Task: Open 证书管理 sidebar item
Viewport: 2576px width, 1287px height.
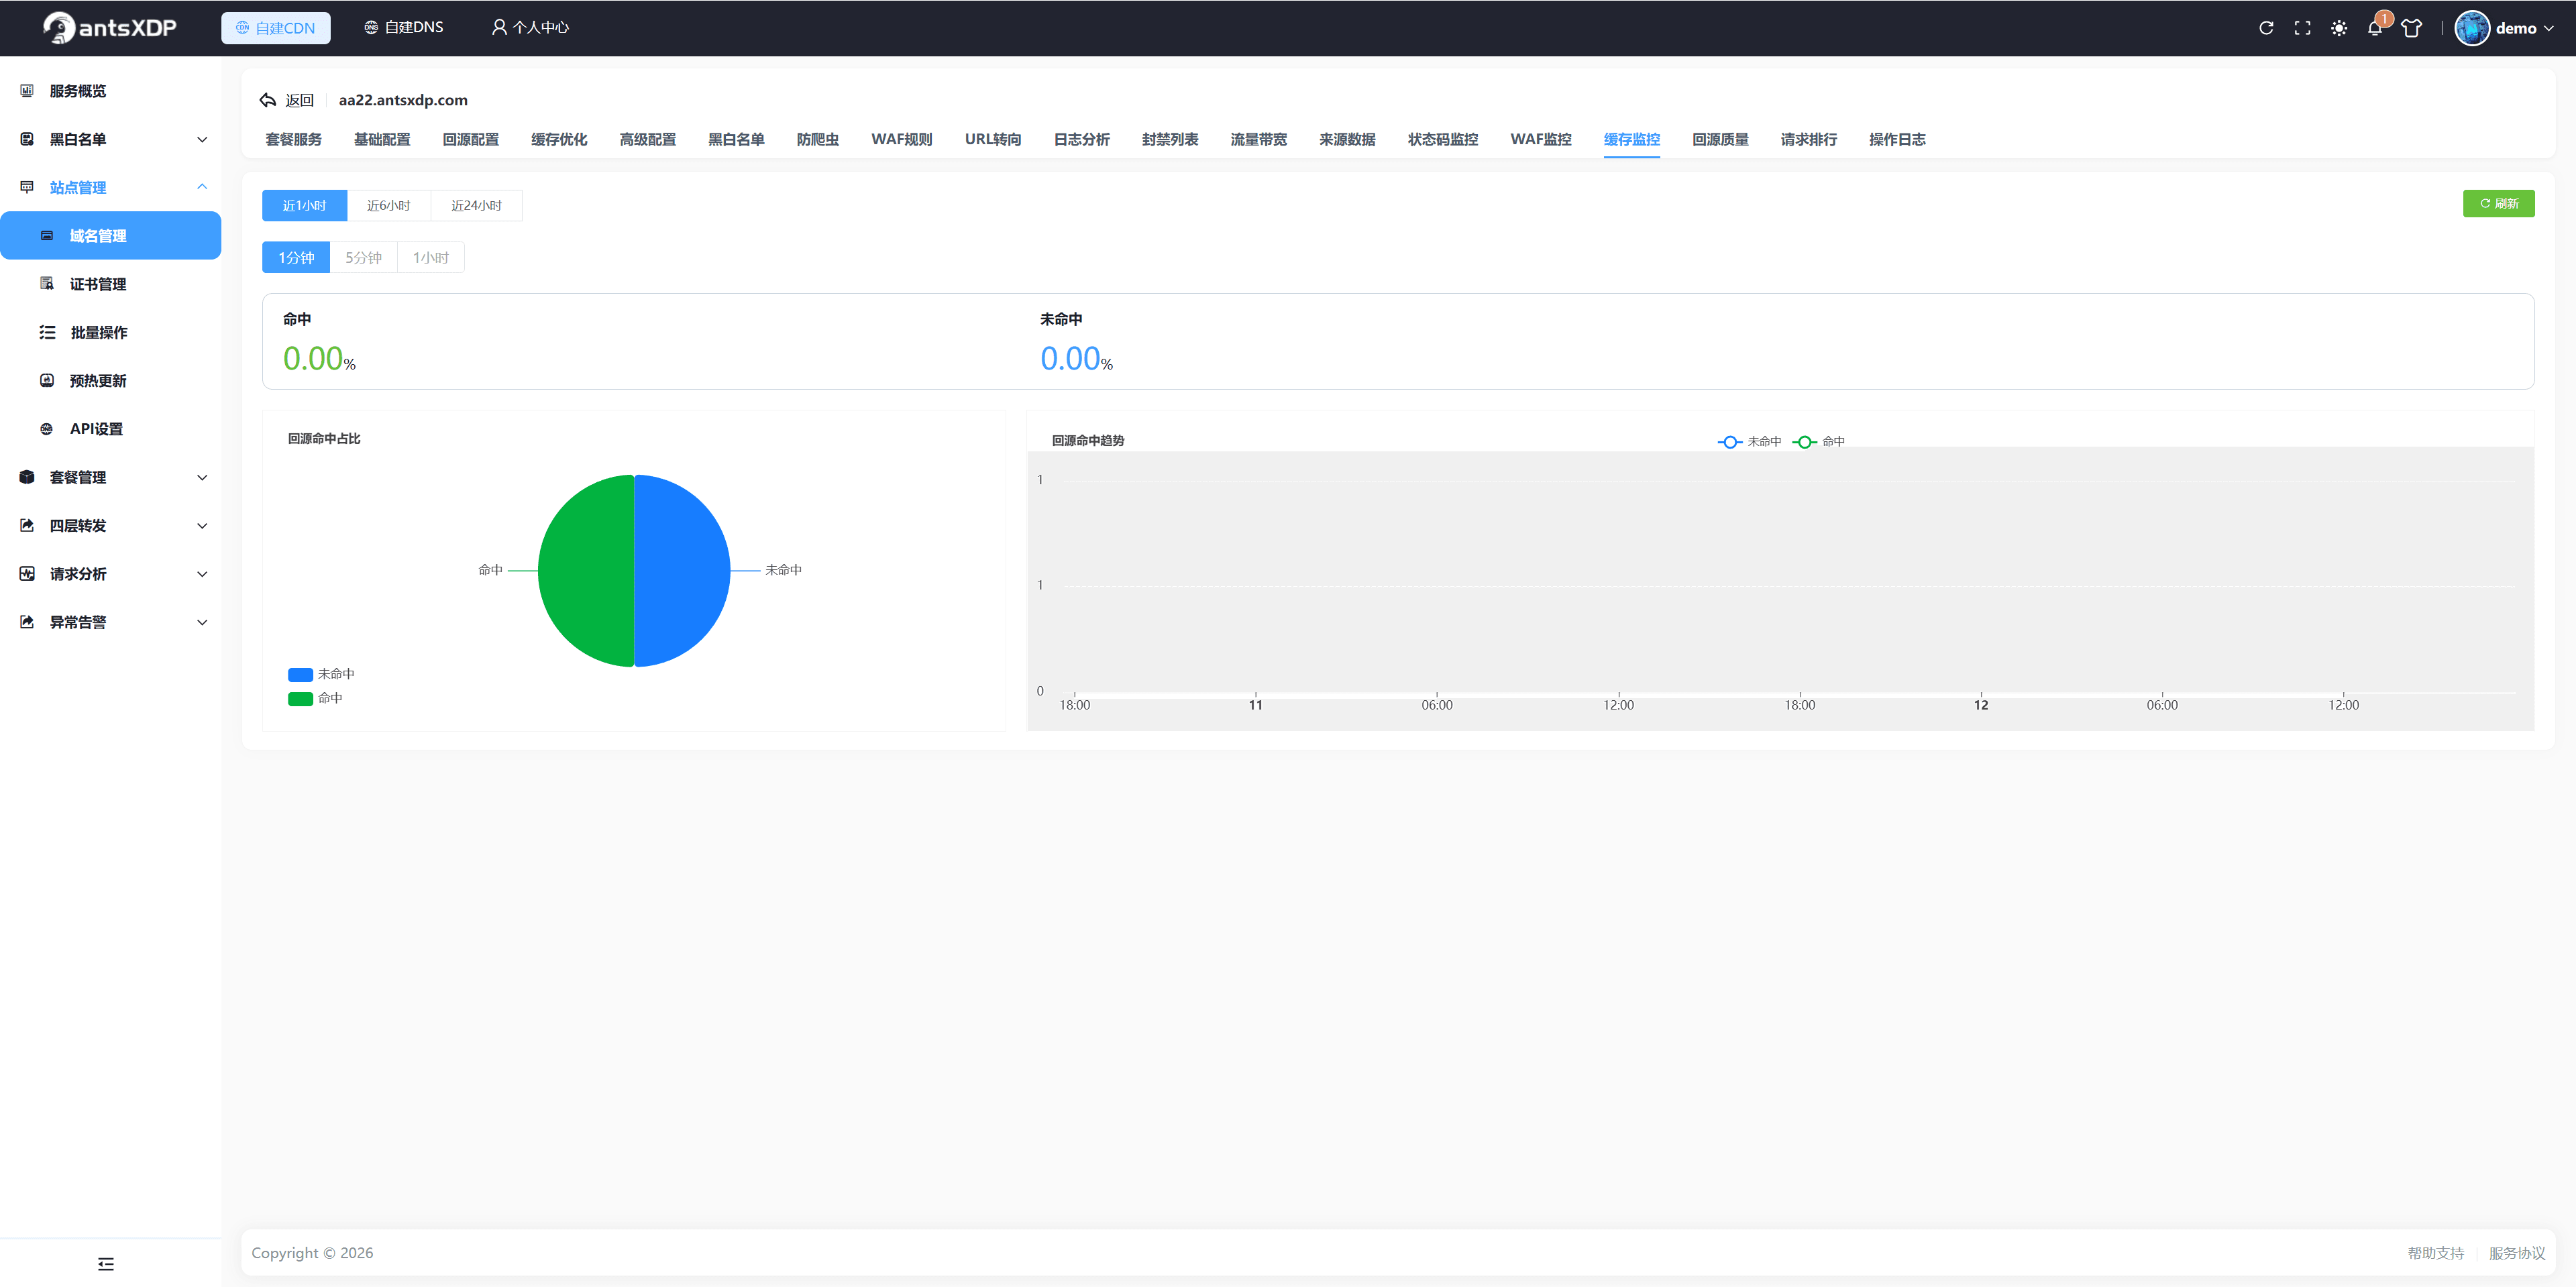Action: (110, 284)
